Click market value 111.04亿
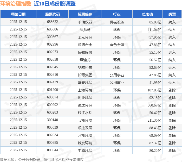This screenshot has height=162, width=182. coord(154,29)
